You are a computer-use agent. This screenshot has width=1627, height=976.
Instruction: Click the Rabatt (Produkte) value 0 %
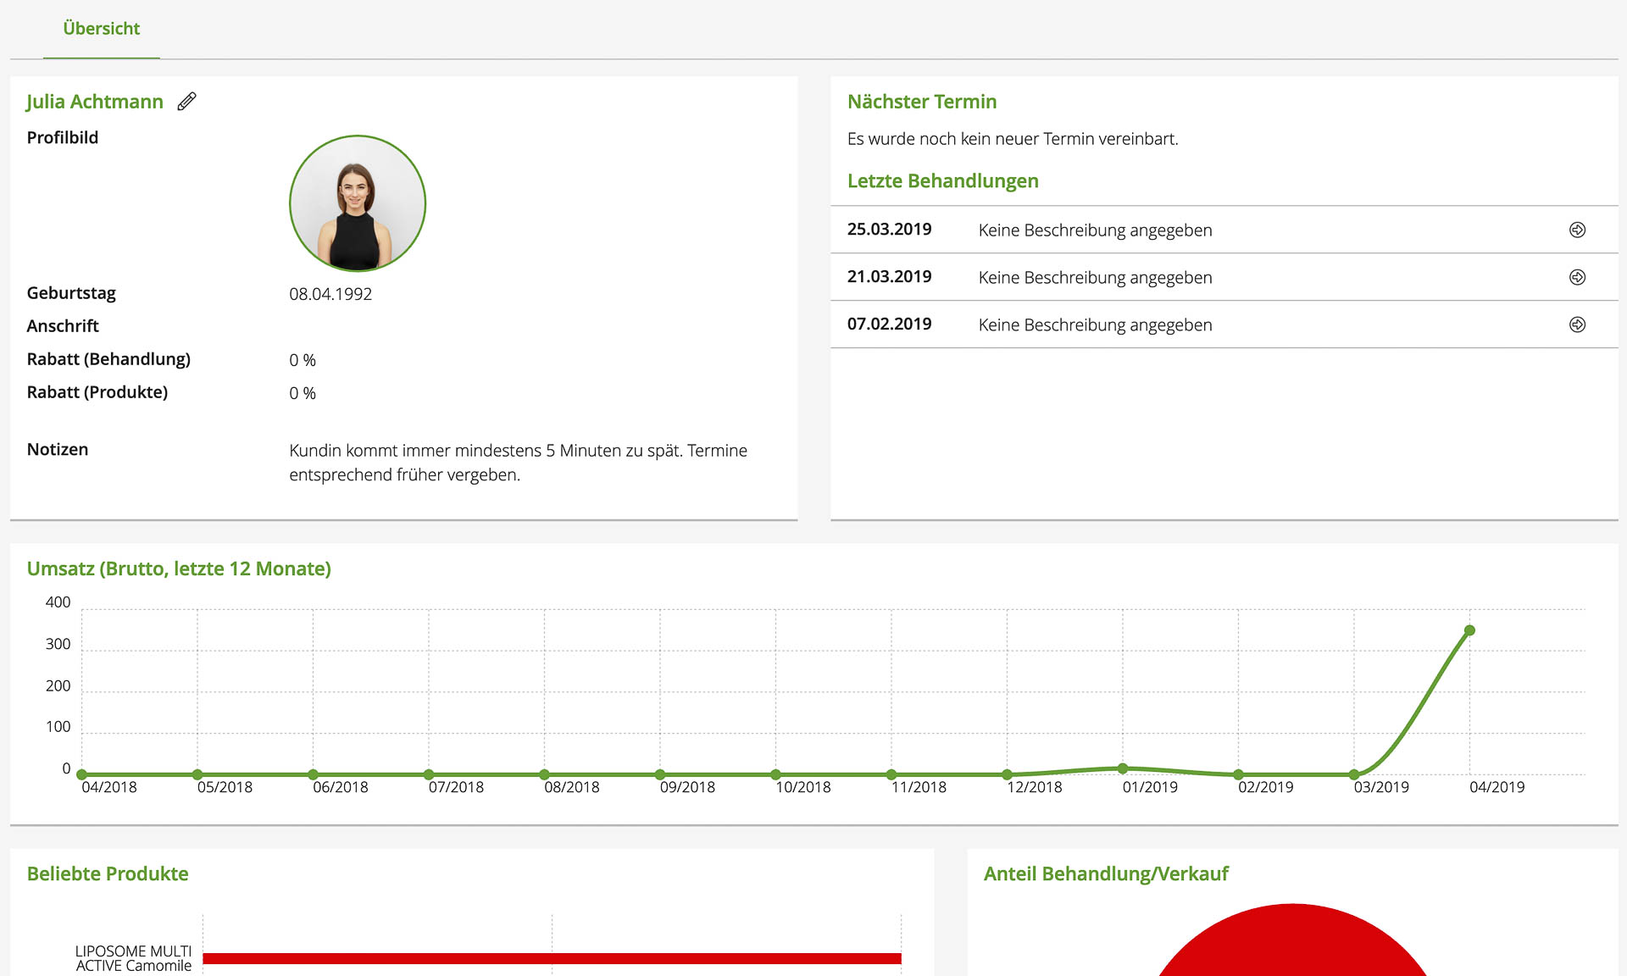click(303, 393)
